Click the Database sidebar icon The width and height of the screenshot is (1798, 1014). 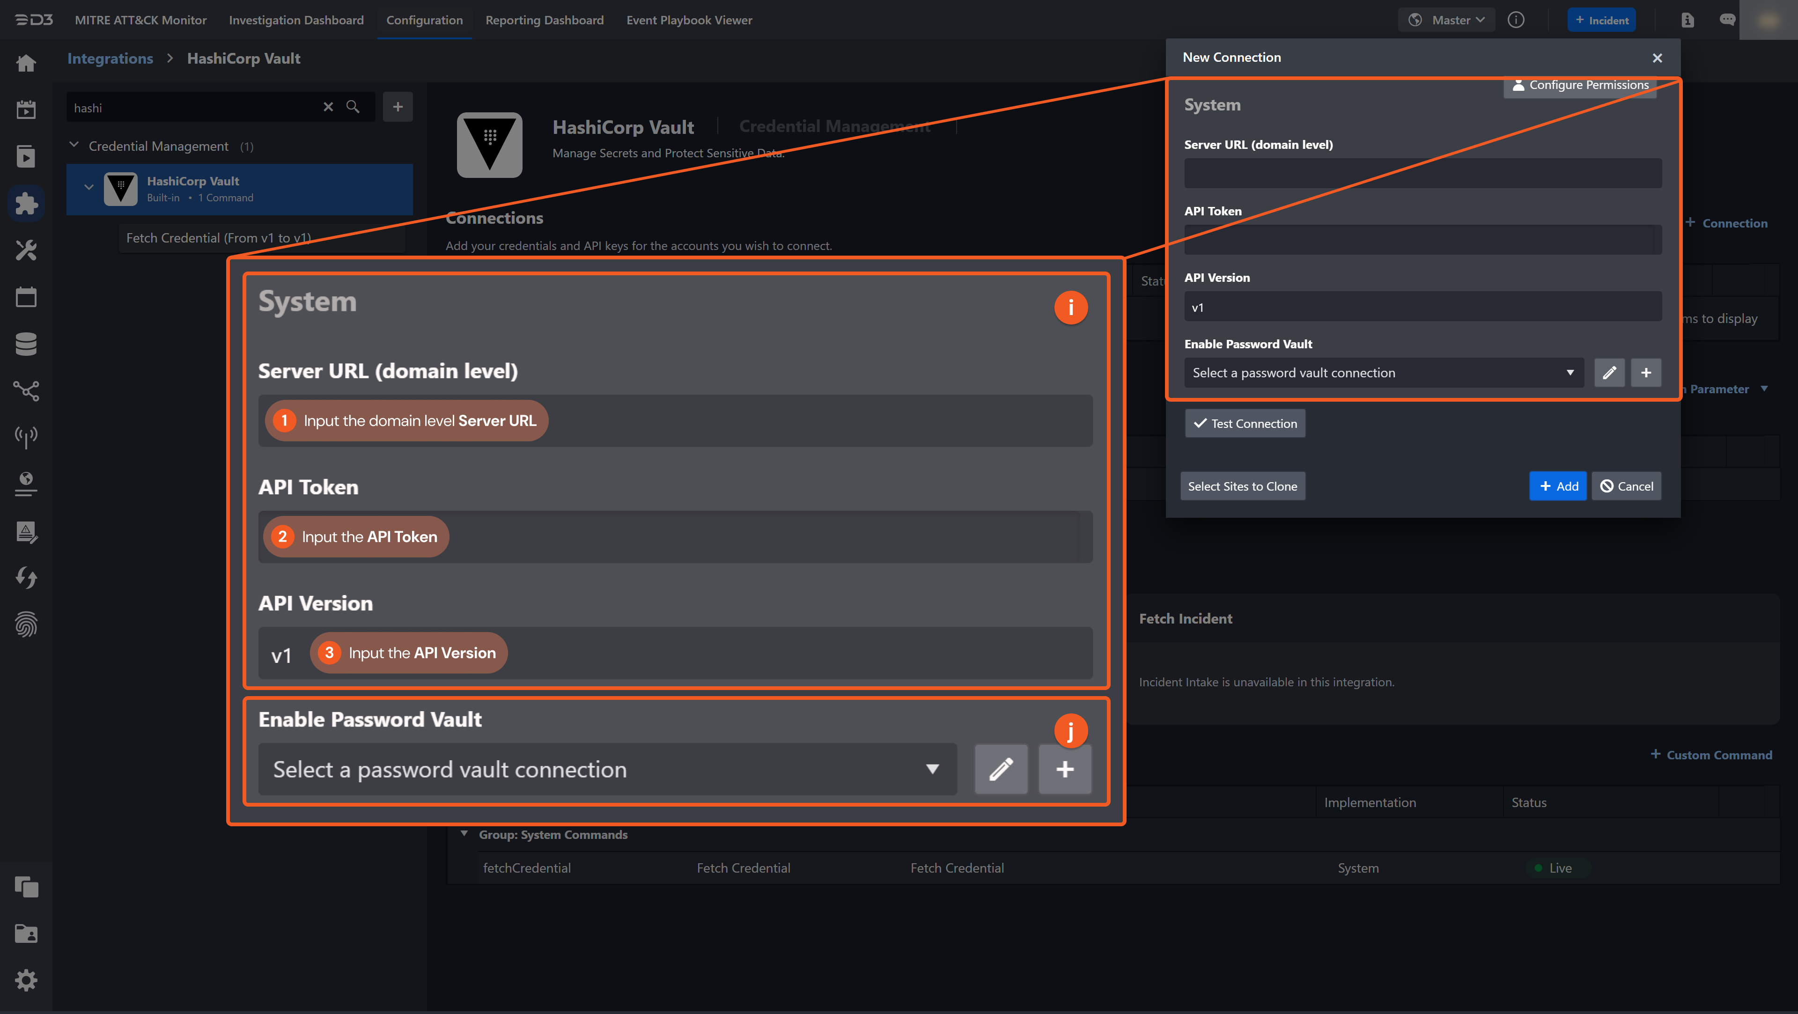(x=26, y=343)
